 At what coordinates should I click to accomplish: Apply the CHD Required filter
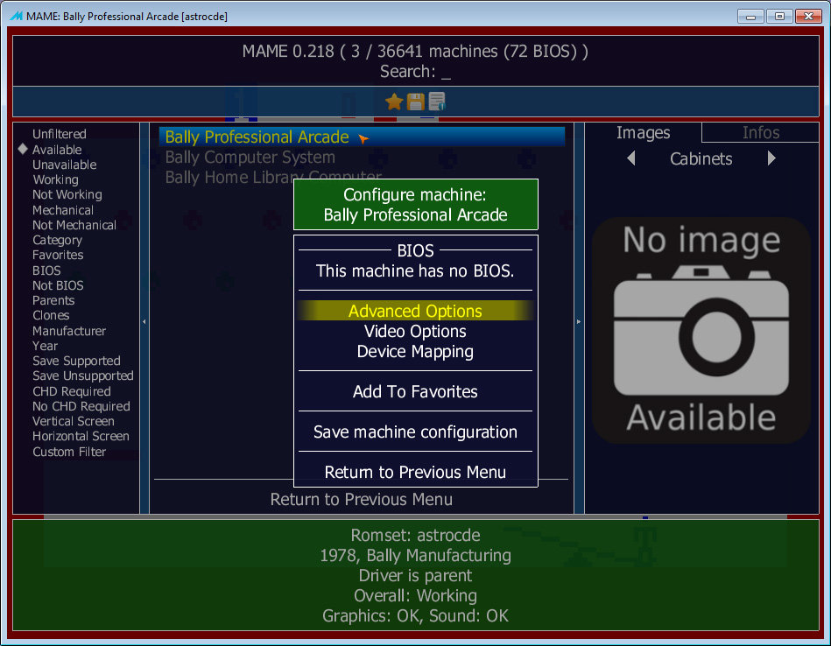coord(72,391)
